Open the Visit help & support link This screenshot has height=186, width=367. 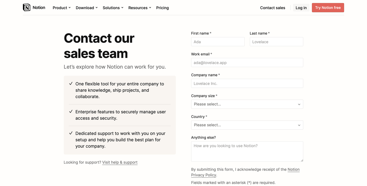(x=120, y=162)
